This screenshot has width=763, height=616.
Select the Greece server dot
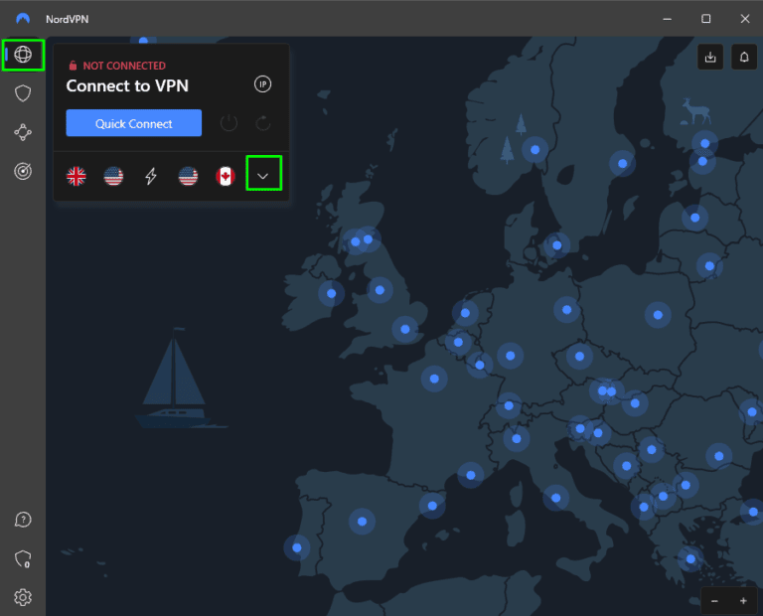click(690, 559)
